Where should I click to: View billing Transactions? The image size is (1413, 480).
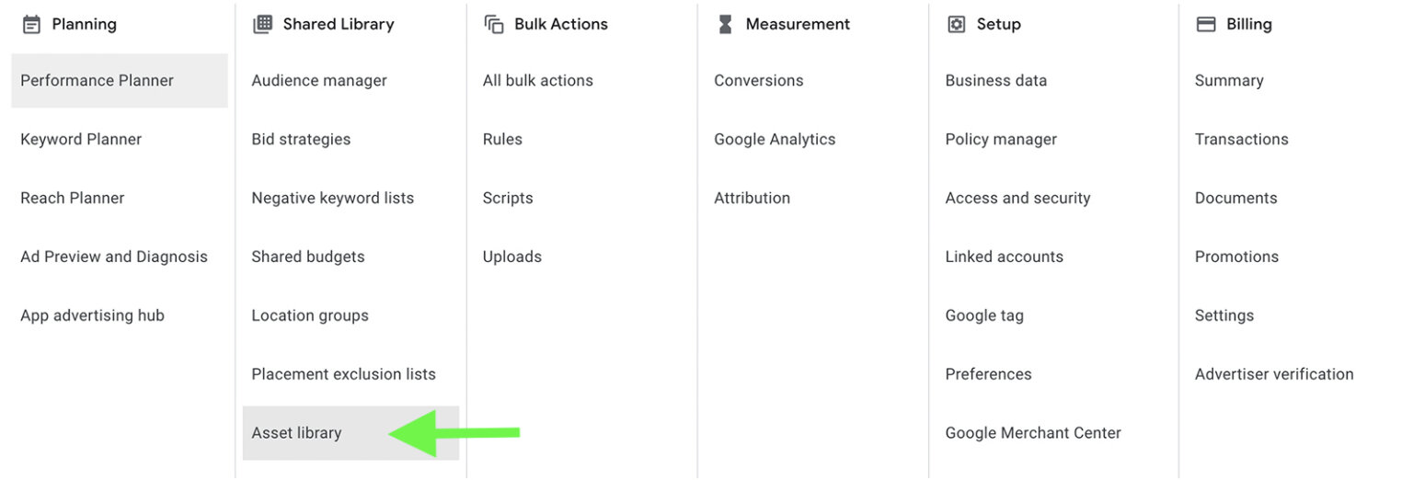tap(1241, 140)
